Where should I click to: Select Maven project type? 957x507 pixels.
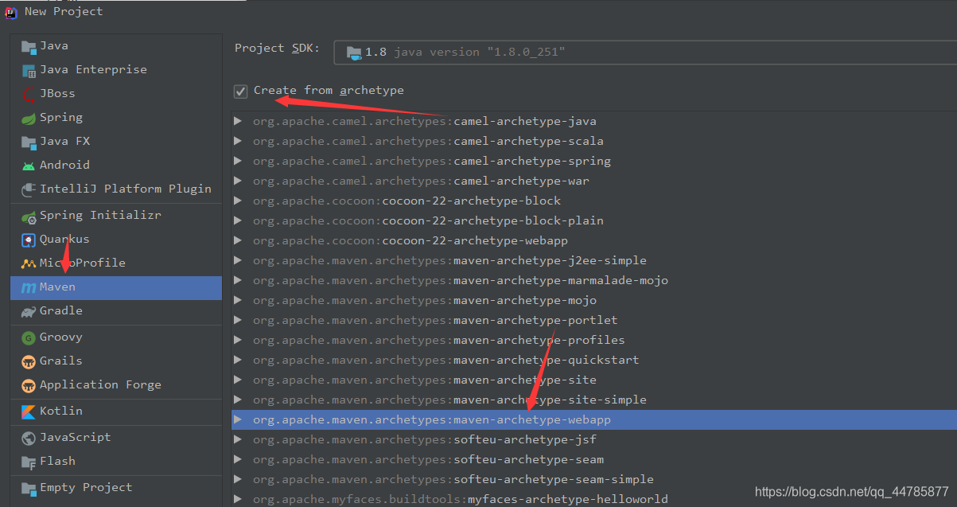click(x=116, y=287)
